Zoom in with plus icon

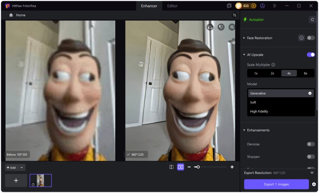[232, 167]
